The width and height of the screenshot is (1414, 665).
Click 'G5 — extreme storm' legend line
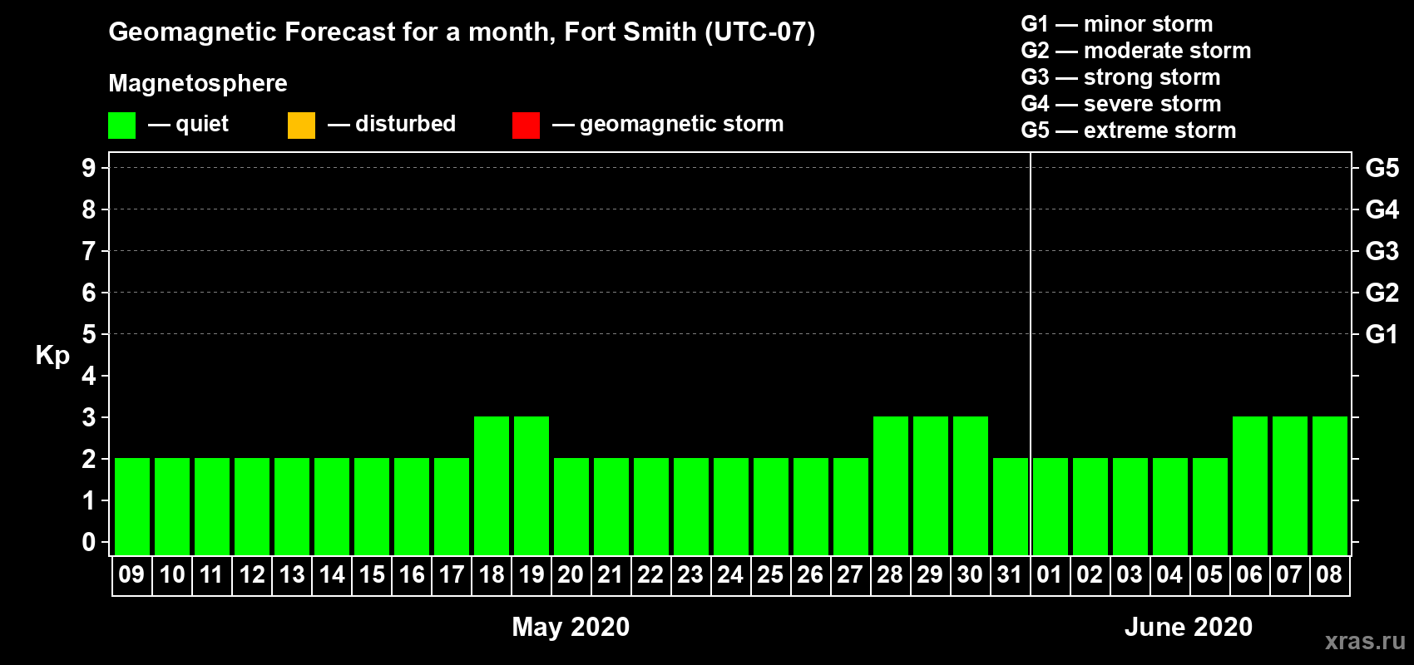pyautogui.click(x=1128, y=131)
